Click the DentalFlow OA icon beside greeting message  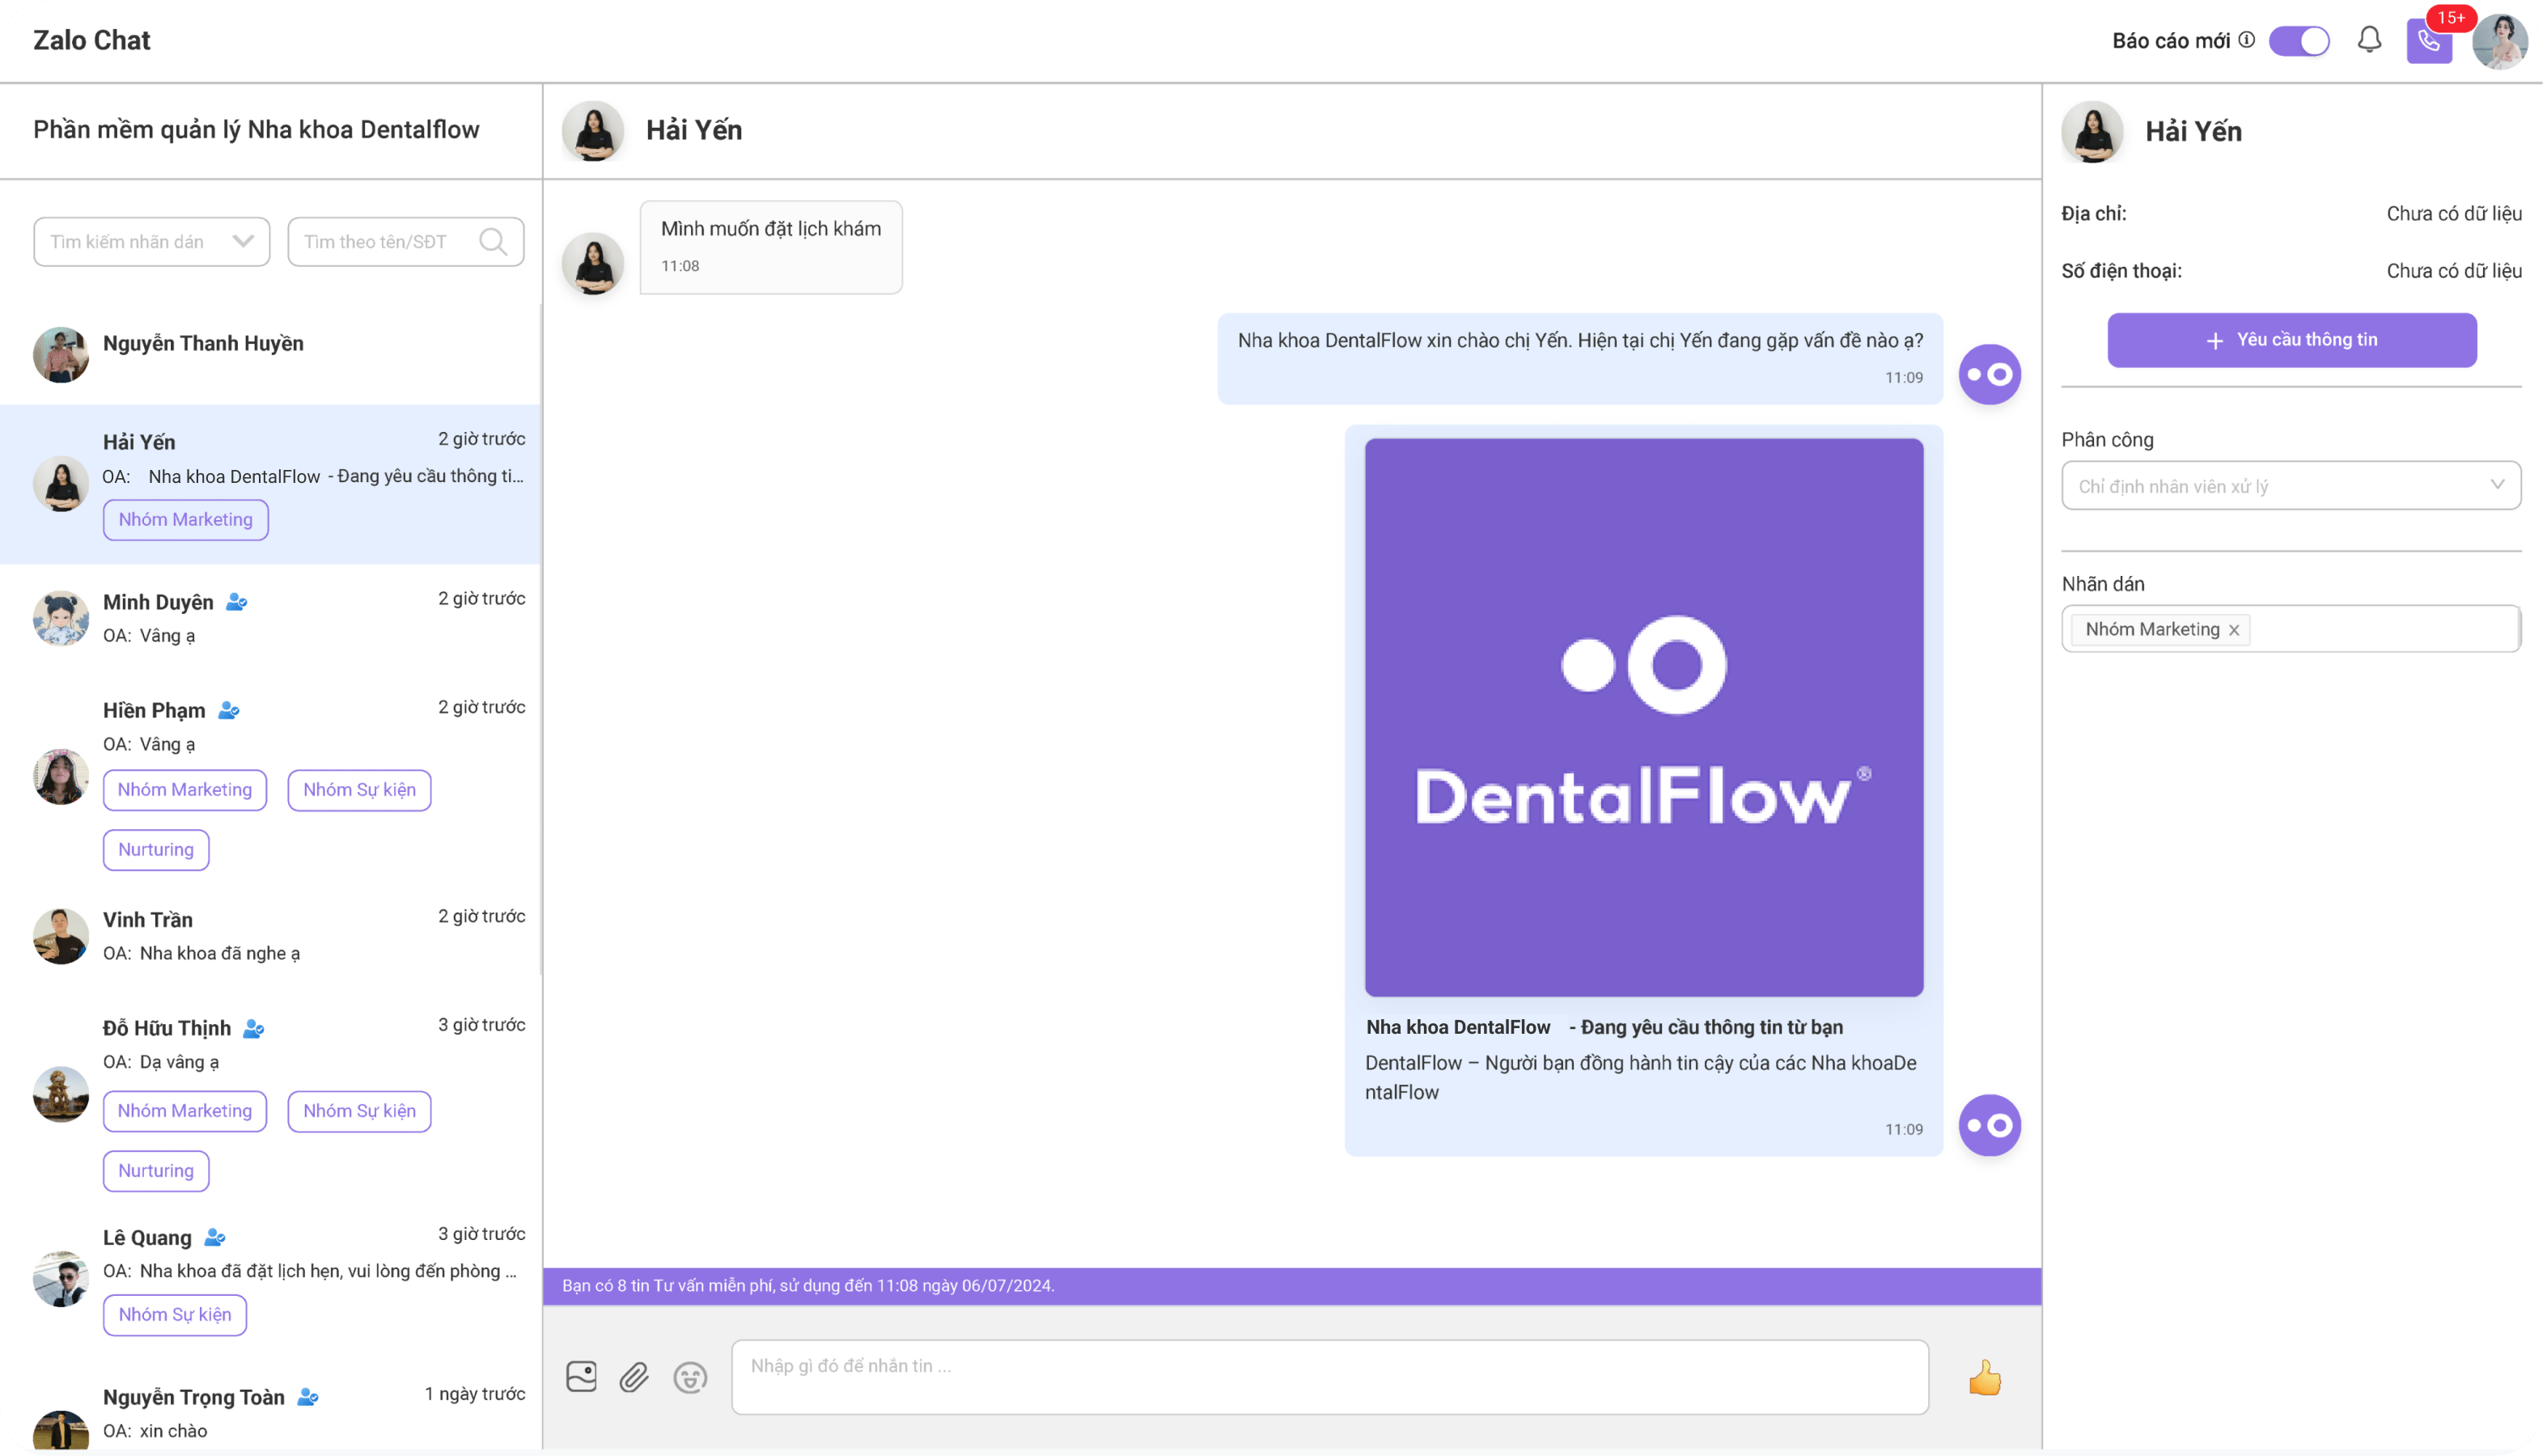point(1990,374)
